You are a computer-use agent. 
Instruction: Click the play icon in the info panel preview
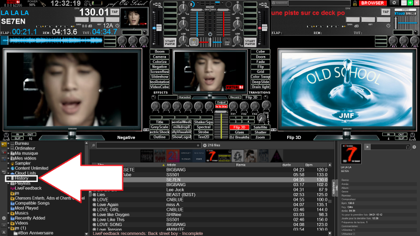pos(367,147)
